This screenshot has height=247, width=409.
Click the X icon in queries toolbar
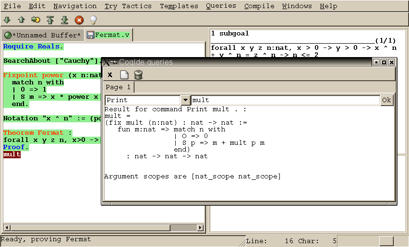(110, 75)
